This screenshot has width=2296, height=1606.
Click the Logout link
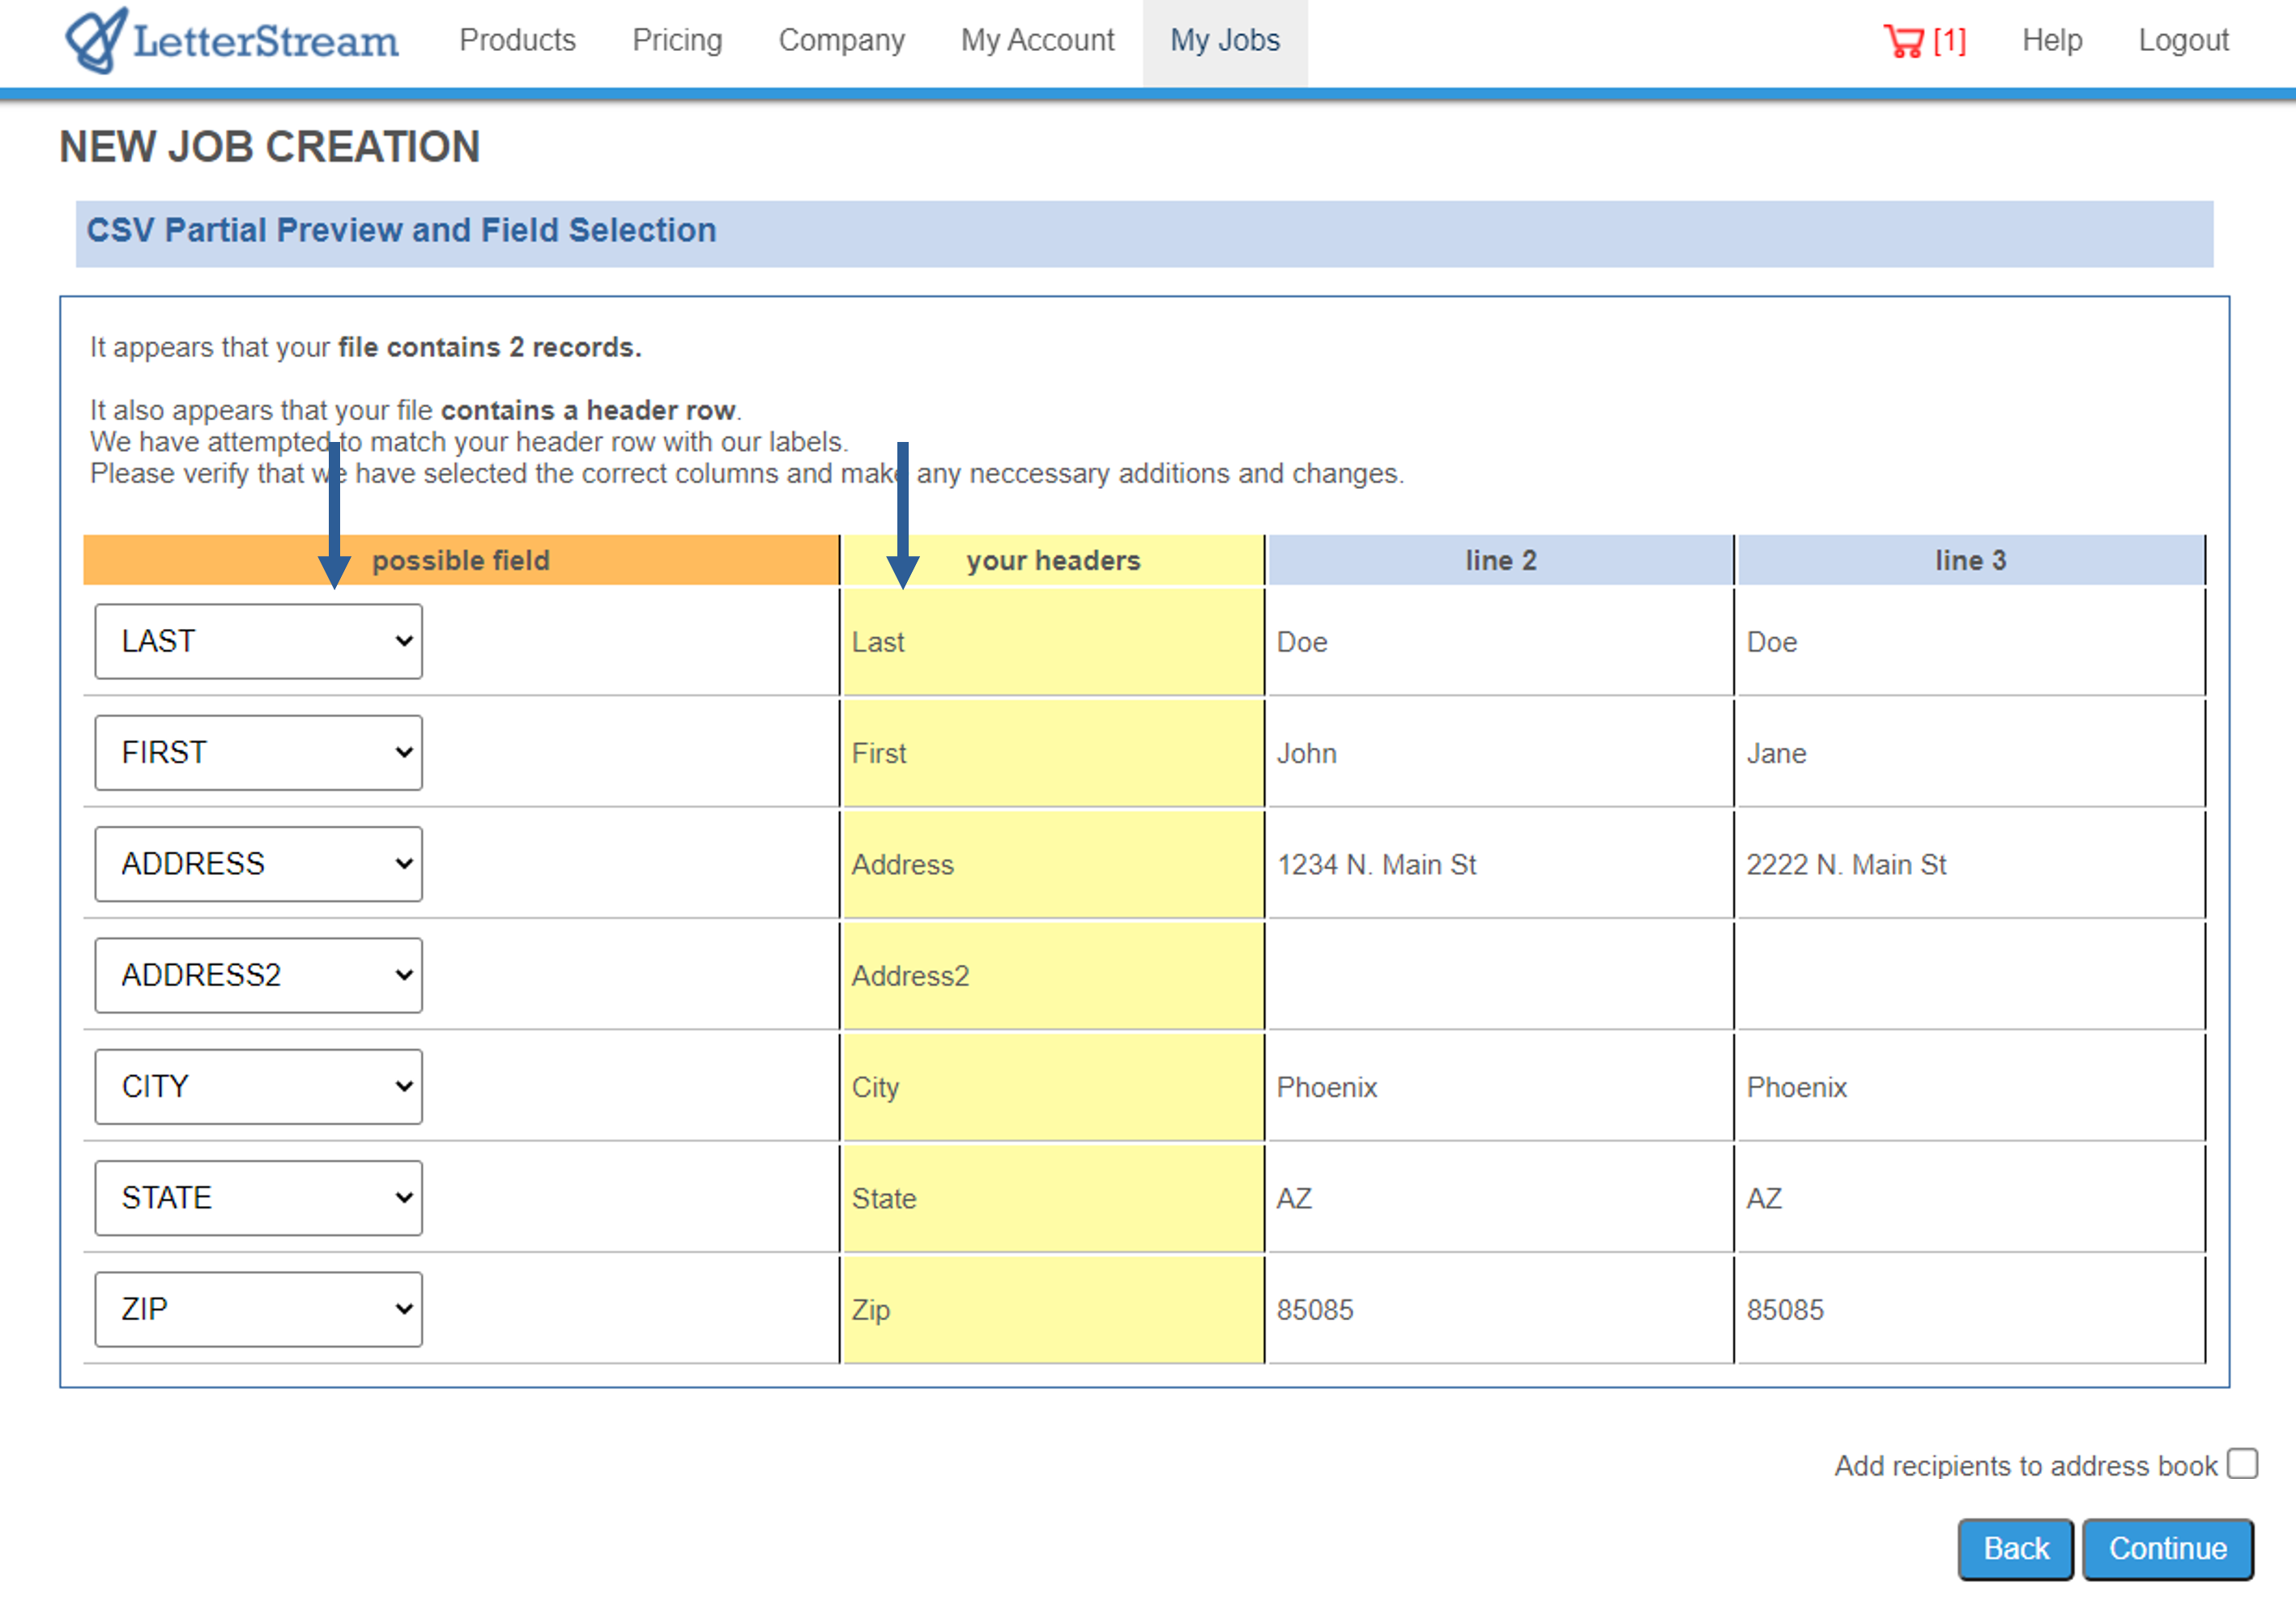pos(2183,40)
